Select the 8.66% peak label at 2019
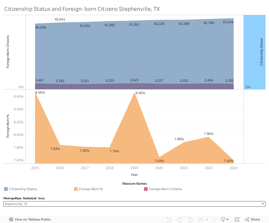Viewport: 269px width, 223px height. click(x=140, y=93)
